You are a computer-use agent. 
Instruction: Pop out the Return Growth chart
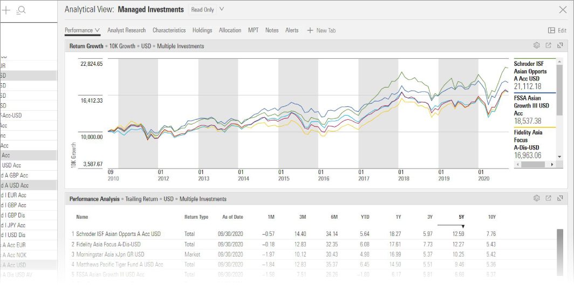coord(548,46)
